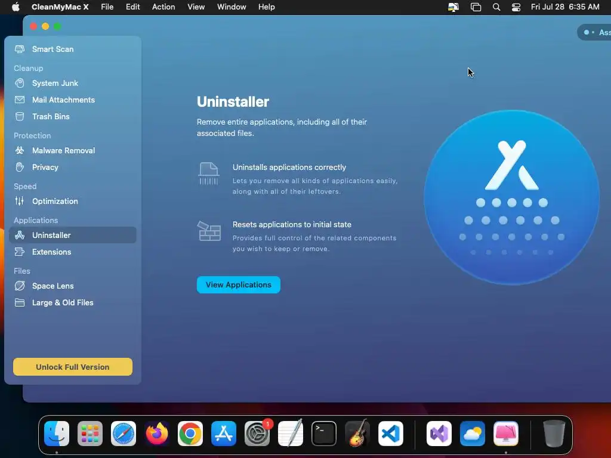611x458 pixels.
Task: Launch Google Chrome from the Dock
Action: coord(190,434)
